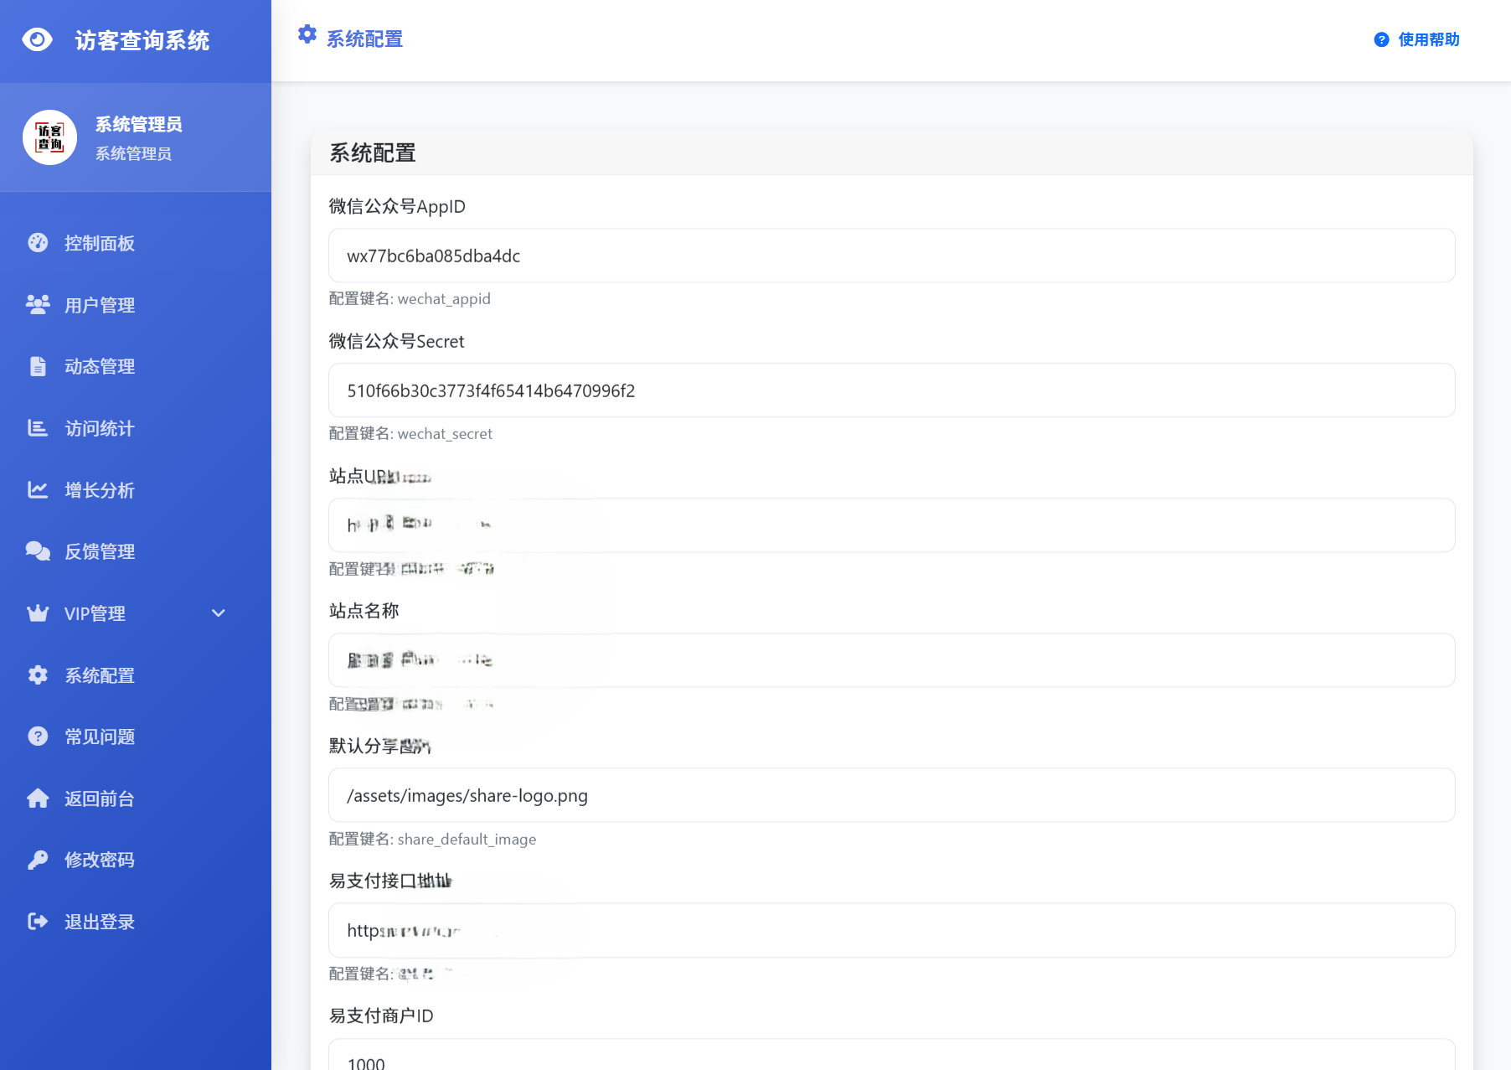The height and width of the screenshot is (1070, 1511).
Task: Click the 反馈管理 chat bubbles icon
Action: click(x=38, y=551)
